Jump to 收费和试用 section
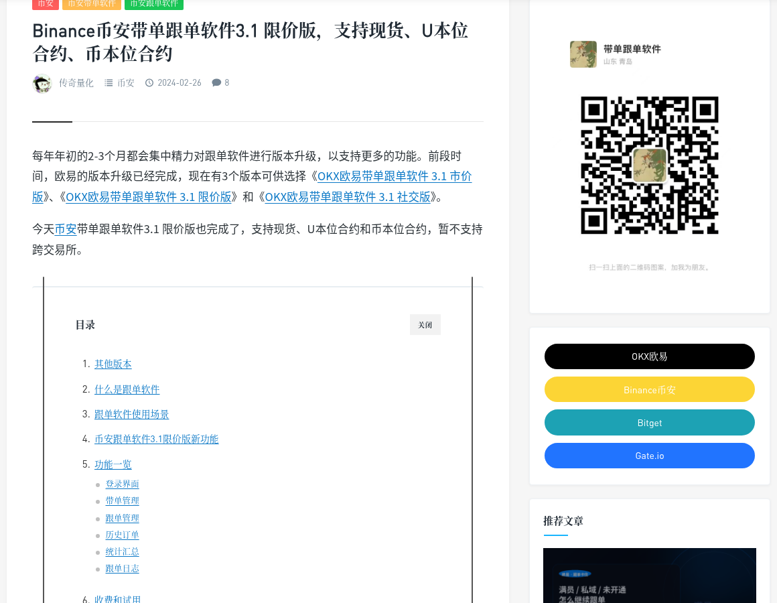777x603 pixels. point(118,598)
